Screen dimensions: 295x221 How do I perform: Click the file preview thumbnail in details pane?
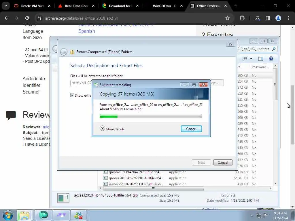[63, 198]
